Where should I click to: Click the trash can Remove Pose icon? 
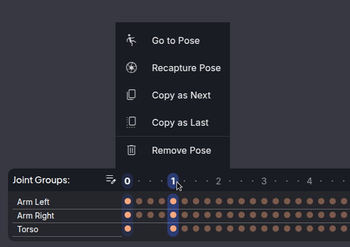131,150
